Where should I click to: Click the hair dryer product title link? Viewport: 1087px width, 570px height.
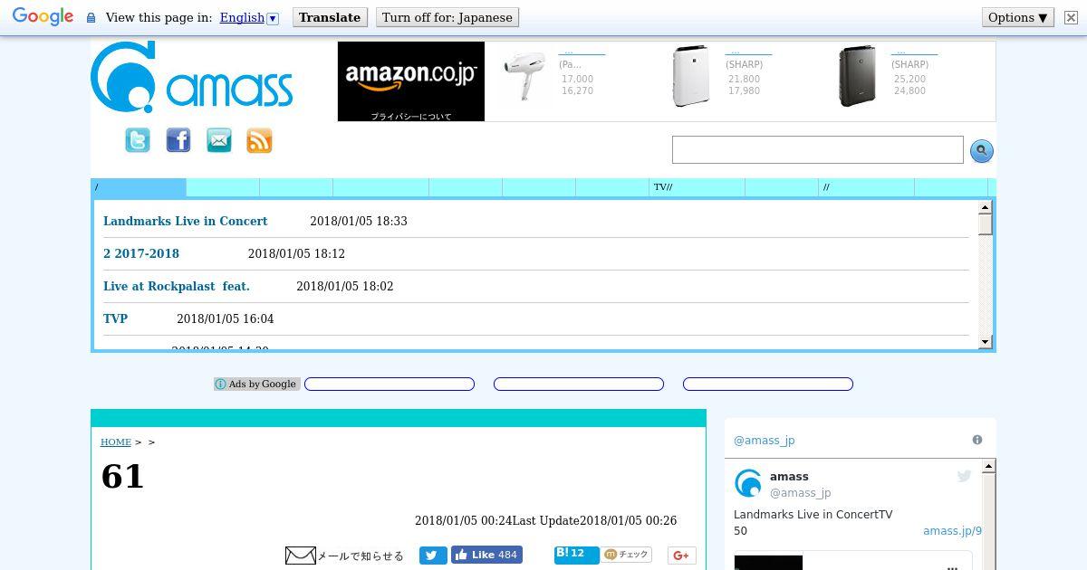coord(582,52)
